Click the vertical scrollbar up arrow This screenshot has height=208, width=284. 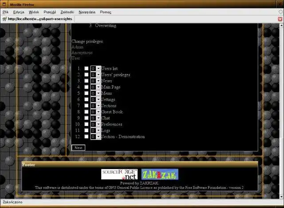281,26
